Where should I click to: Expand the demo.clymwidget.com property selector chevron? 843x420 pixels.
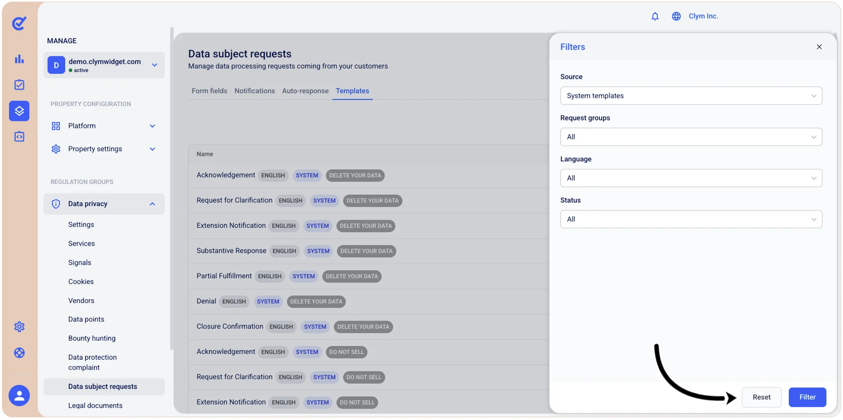point(154,65)
